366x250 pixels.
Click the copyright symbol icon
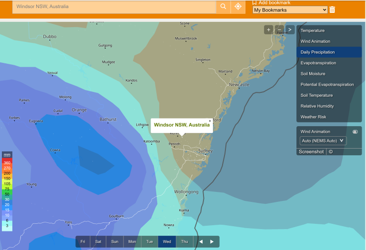pos(331,152)
